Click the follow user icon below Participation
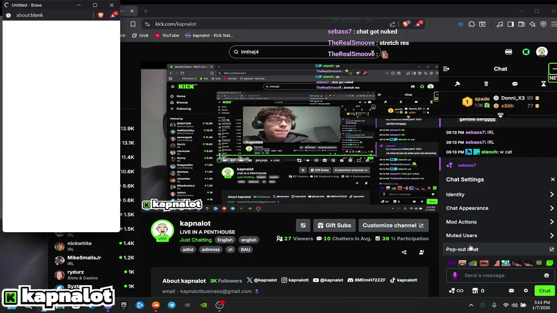Image resolution: width=557 pixels, height=313 pixels. 421,252
